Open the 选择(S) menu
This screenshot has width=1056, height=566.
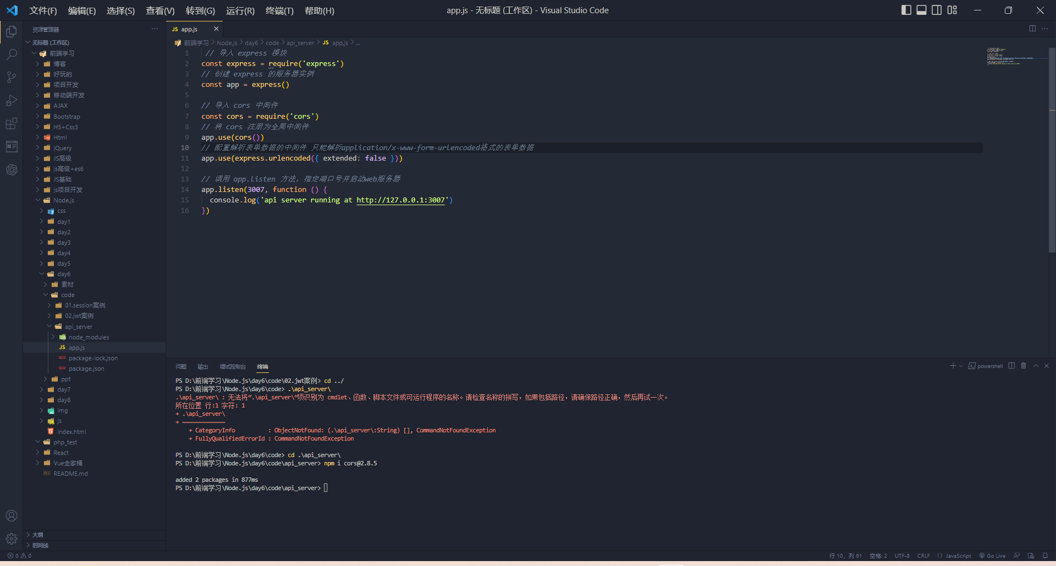tap(120, 10)
